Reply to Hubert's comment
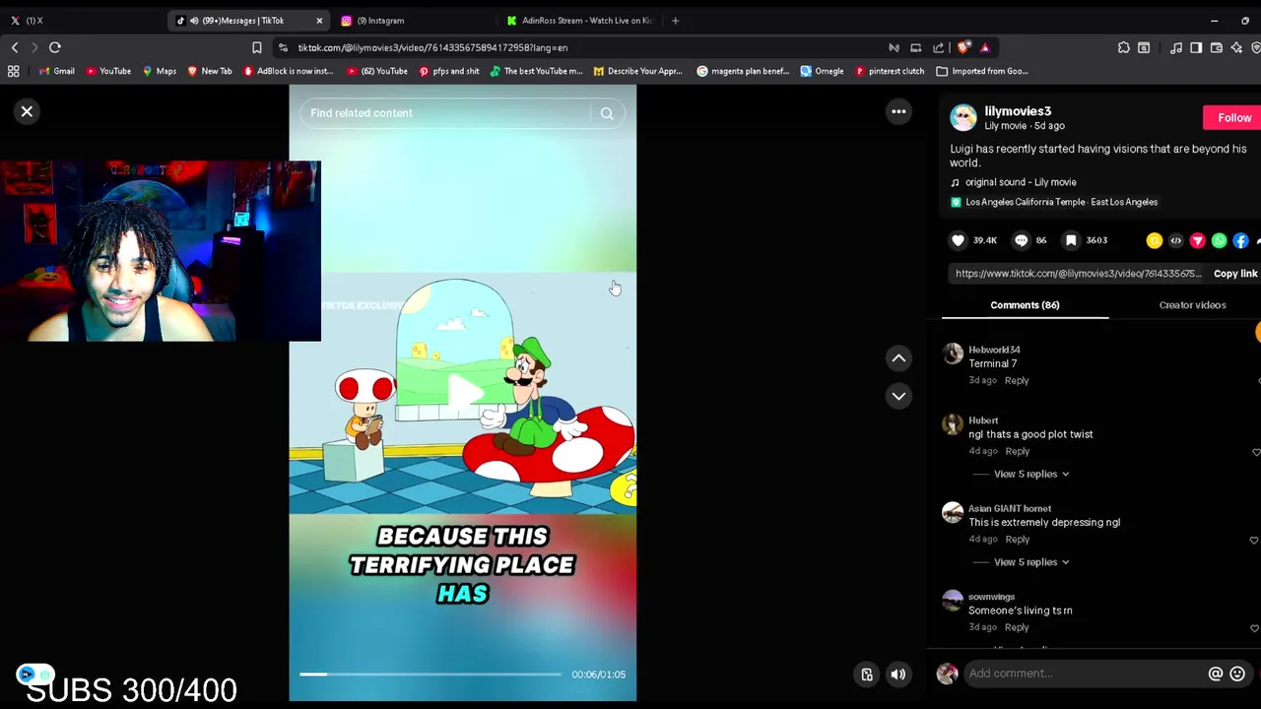1261x709 pixels. (x=1018, y=451)
